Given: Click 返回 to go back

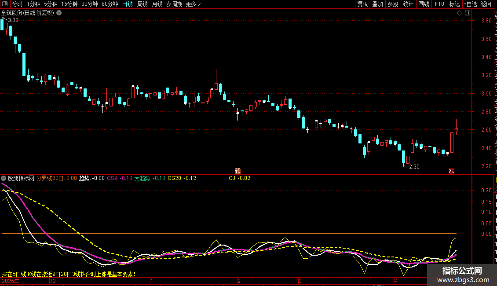Looking at the screenshot, I should pyautogui.click(x=486, y=4).
